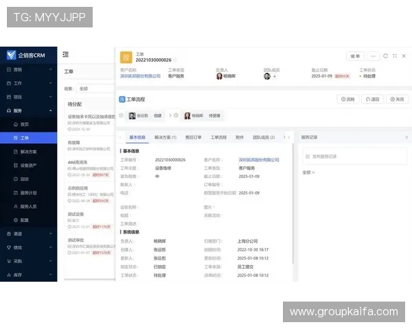Open the ddd work order card
The height and width of the screenshot is (329, 412).
(90, 168)
